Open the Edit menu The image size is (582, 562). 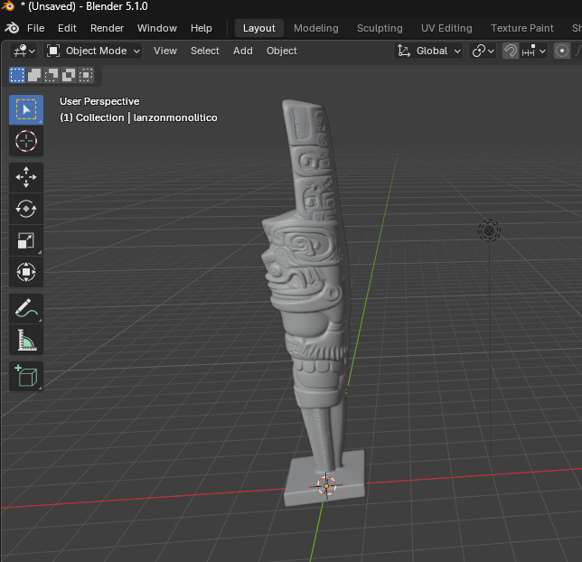pos(67,28)
